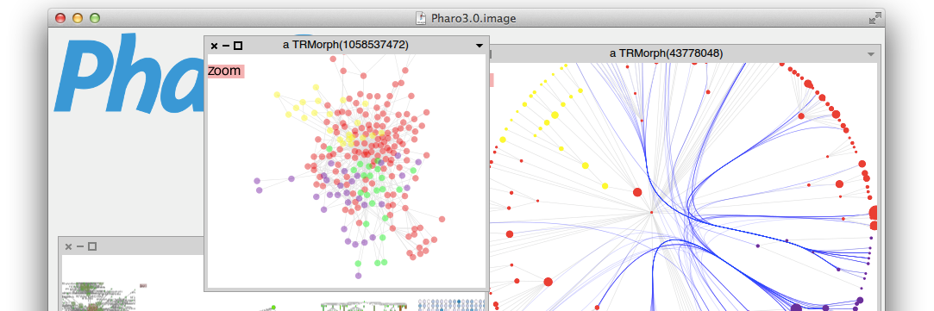The image size is (934, 311).
Task: Collapse TRMorph(1058537472) window using the dash icon
Action: tap(226, 46)
